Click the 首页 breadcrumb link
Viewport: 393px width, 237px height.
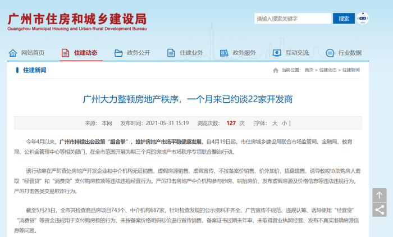[x=309, y=70]
